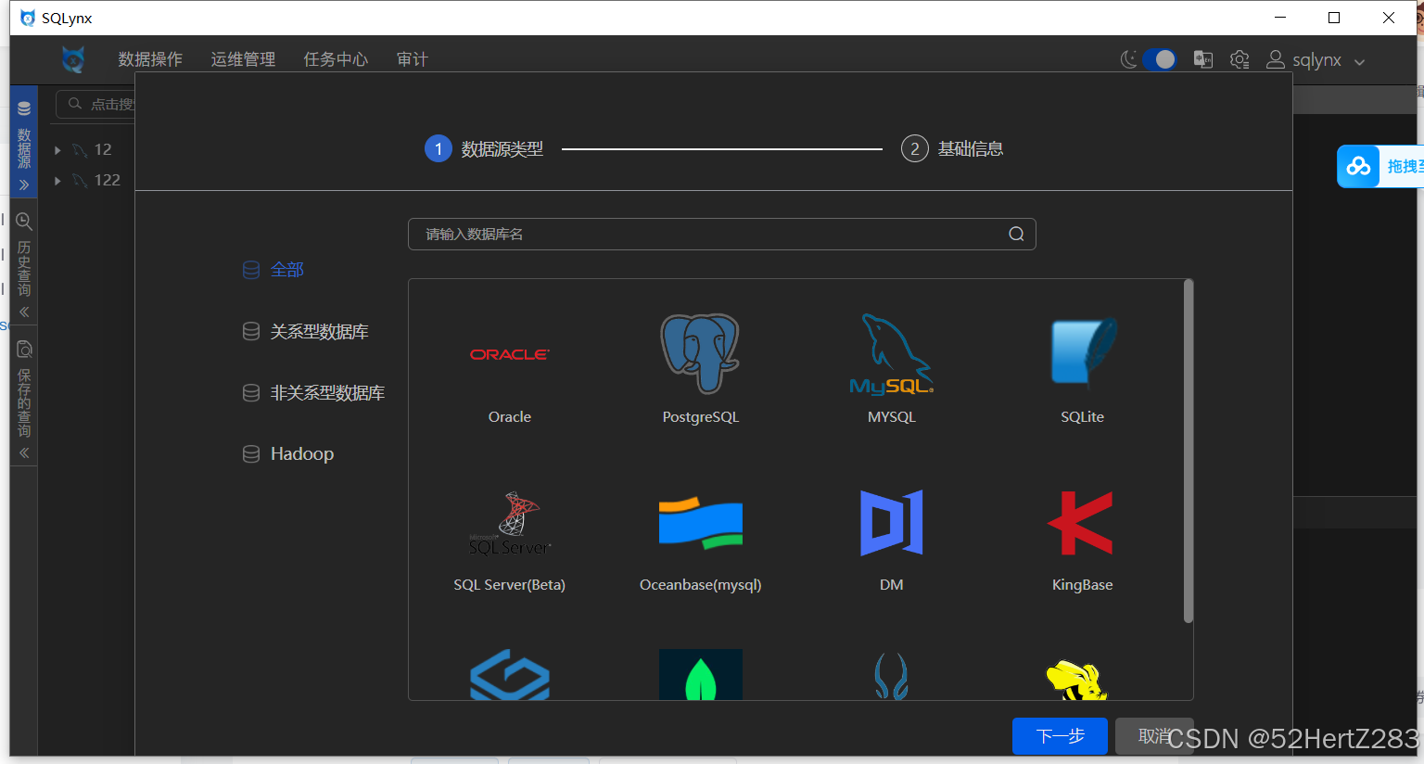
Task: Click the database list vertical scrollbar
Action: (x=1189, y=452)
